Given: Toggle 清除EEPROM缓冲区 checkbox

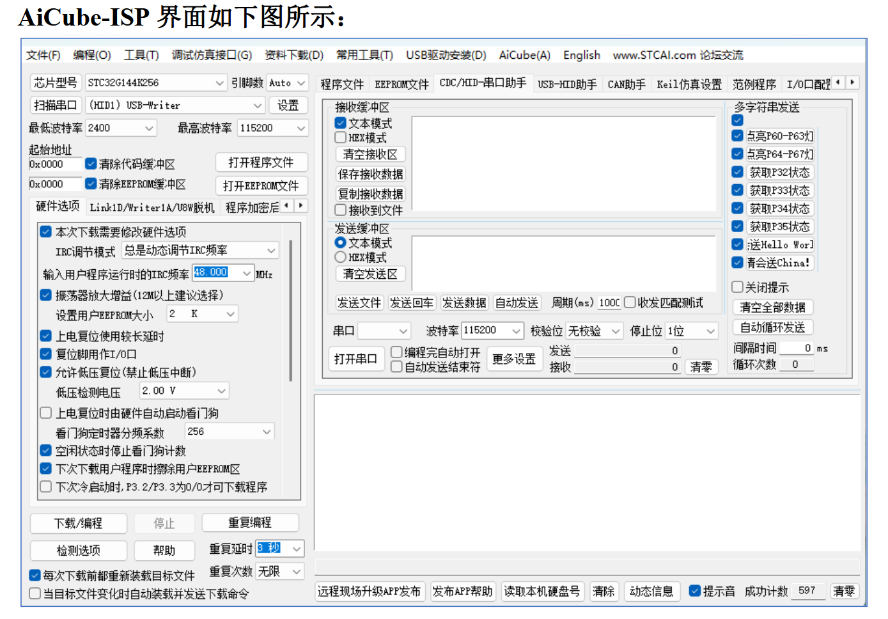Looking at the screenshot, I should pos(91,184).
